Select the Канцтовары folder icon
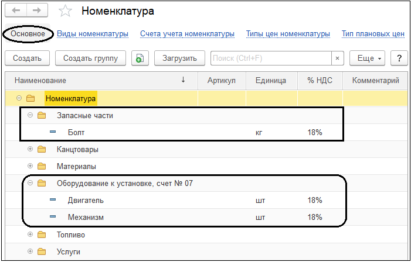The height and width of the screenshot is (262, 411). point(42,149)
